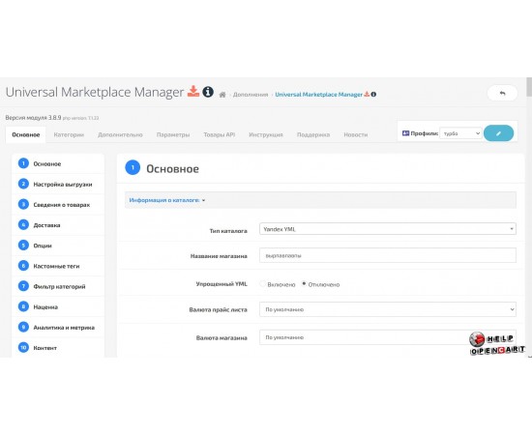Open the Валюта прайс листа dropdown
Screen dimensions: 532x435
click(388, 309)
